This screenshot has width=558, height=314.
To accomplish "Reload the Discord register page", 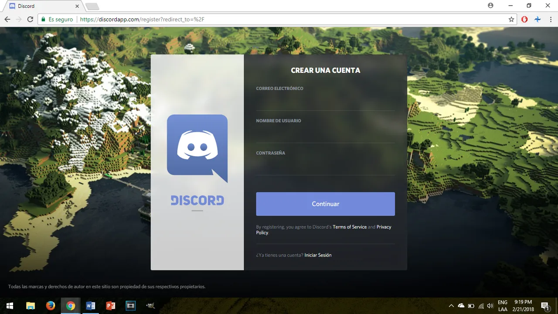I will (x=30, y=19).
